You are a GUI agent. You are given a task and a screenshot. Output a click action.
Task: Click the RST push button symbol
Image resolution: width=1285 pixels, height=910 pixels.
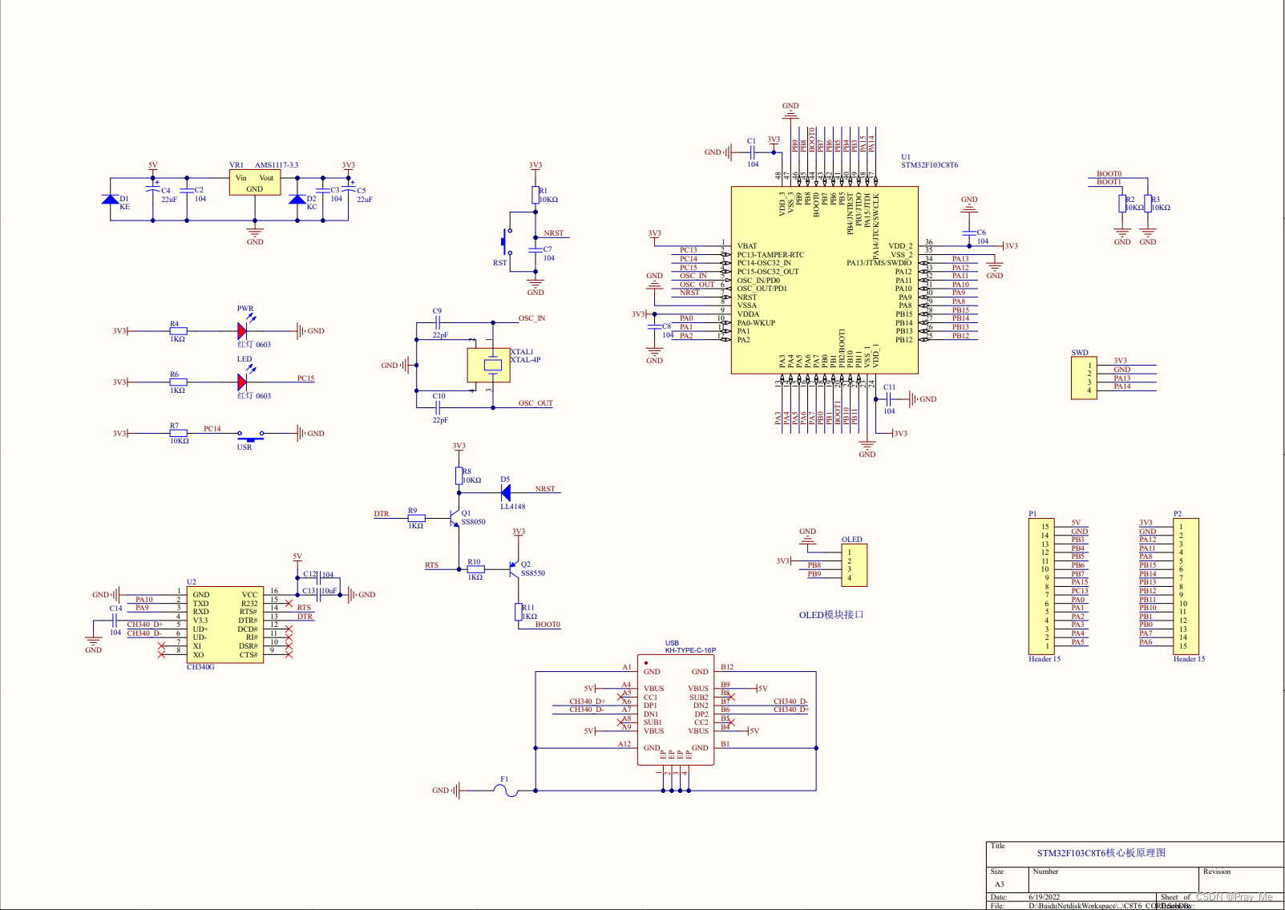[x=507, y=241]
